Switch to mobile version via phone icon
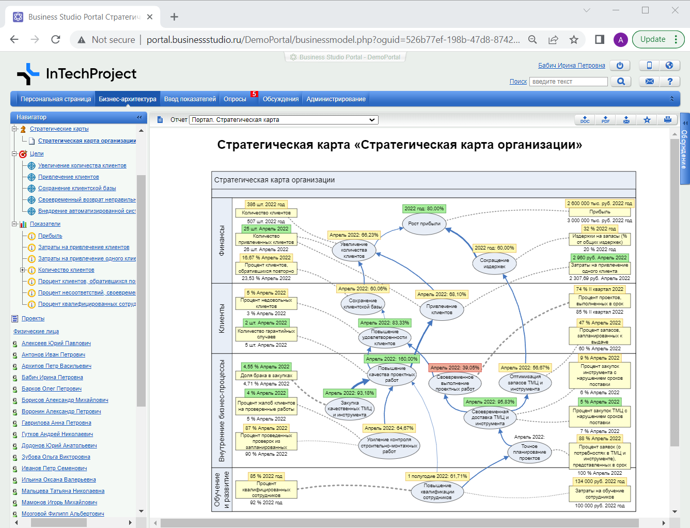 (649, 66)
